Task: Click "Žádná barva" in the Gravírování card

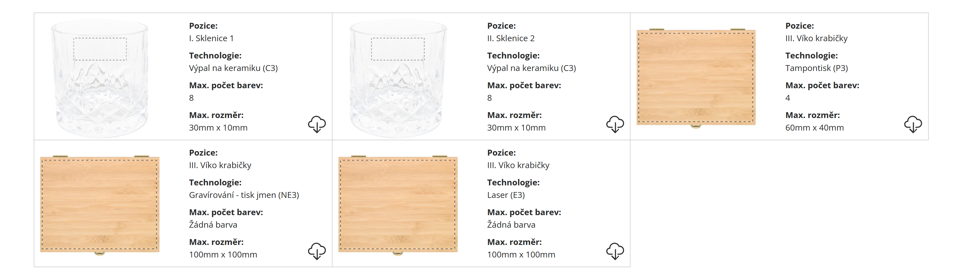Action: pyautogui.click(x=213, y=225)
